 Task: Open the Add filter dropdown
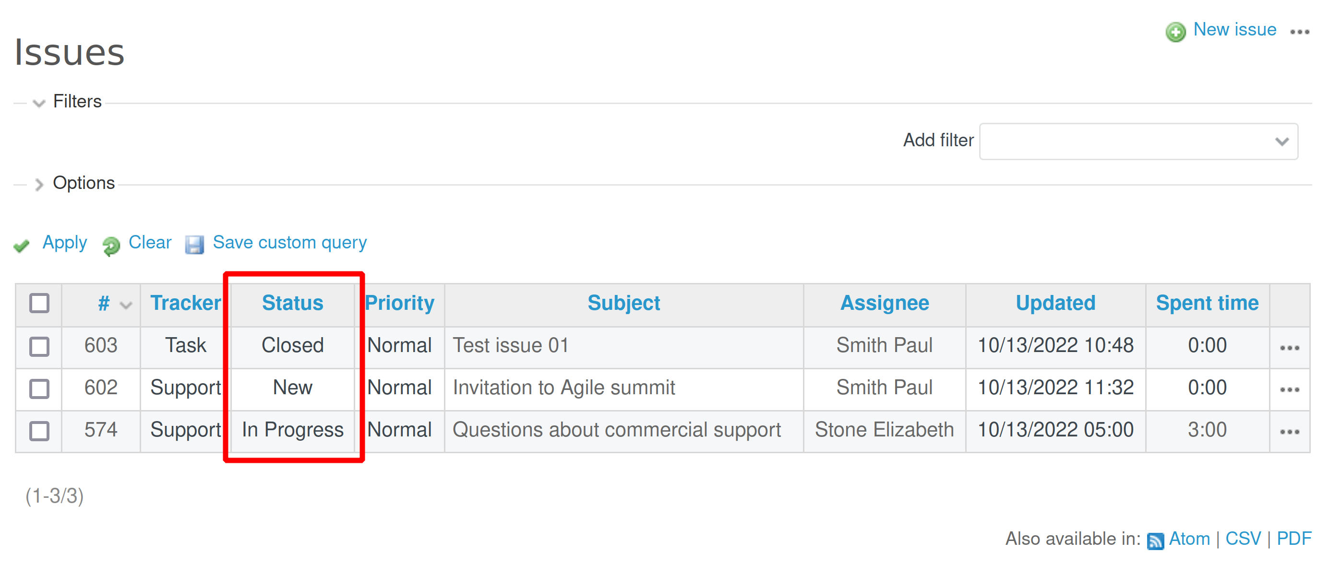point(1138,141)
